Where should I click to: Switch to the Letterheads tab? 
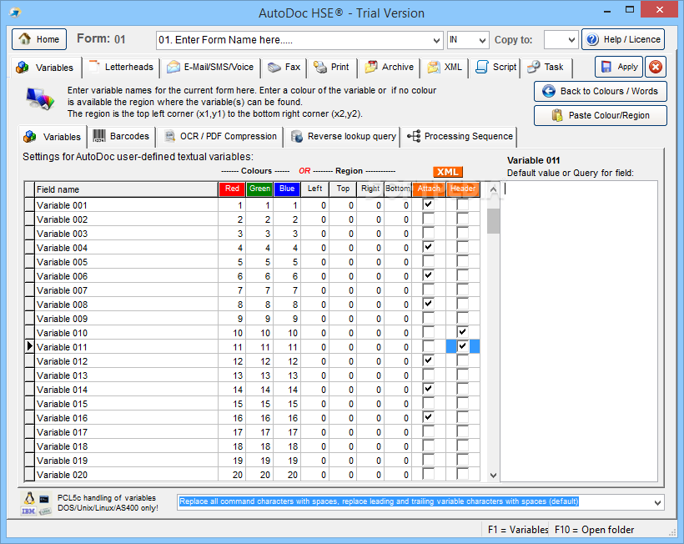coord(121,68)
